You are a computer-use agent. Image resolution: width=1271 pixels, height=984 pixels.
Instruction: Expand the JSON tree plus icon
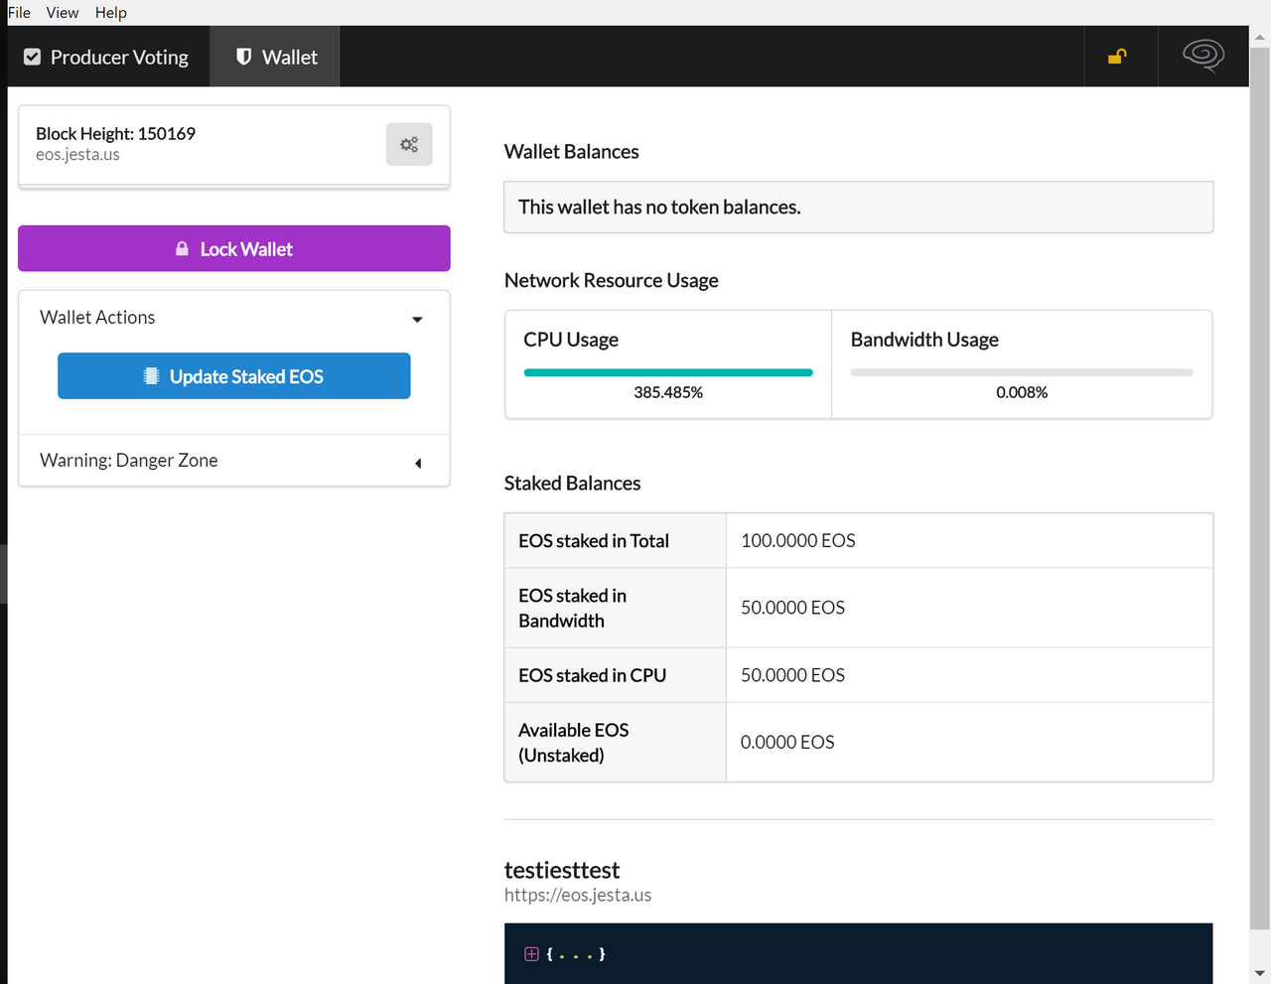531,954
